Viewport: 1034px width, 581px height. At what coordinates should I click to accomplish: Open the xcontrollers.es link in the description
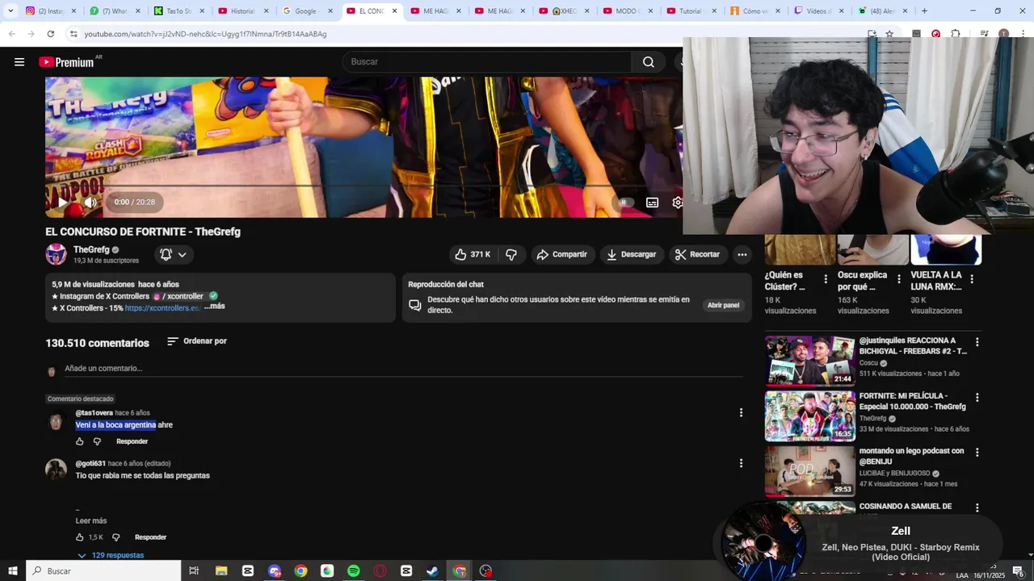pos(162,308)
